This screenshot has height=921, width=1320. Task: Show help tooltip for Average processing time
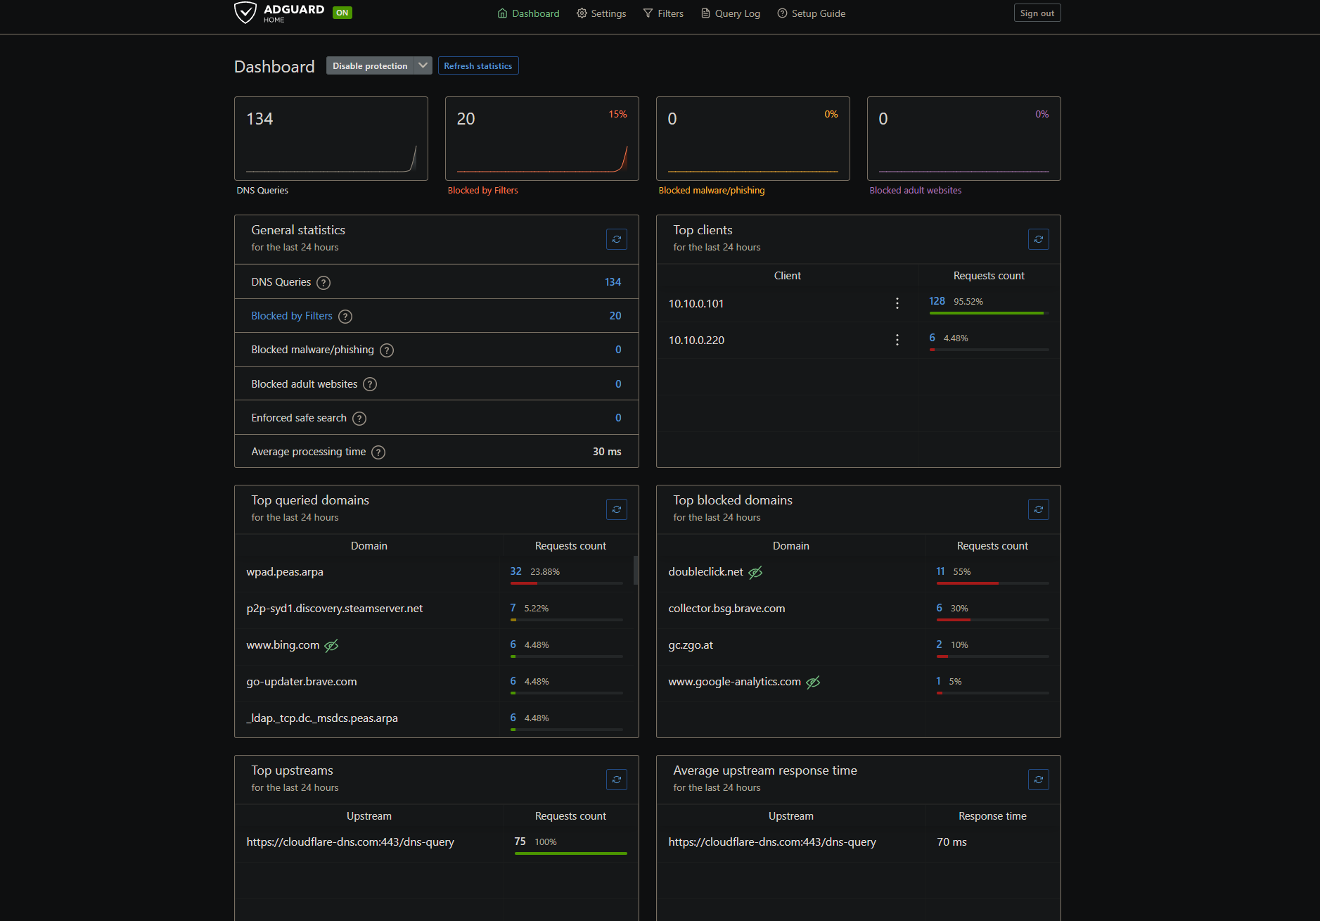tap(378, 452)
